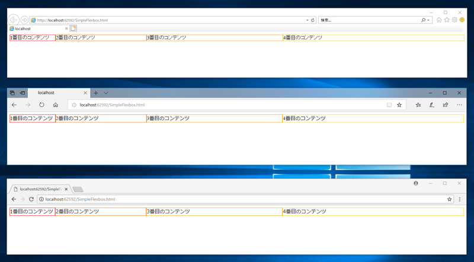Viewport: 474px width, 262px height.
Task: Open Internet Explorer address bar dropdown arrow
Action: point(308,20)
